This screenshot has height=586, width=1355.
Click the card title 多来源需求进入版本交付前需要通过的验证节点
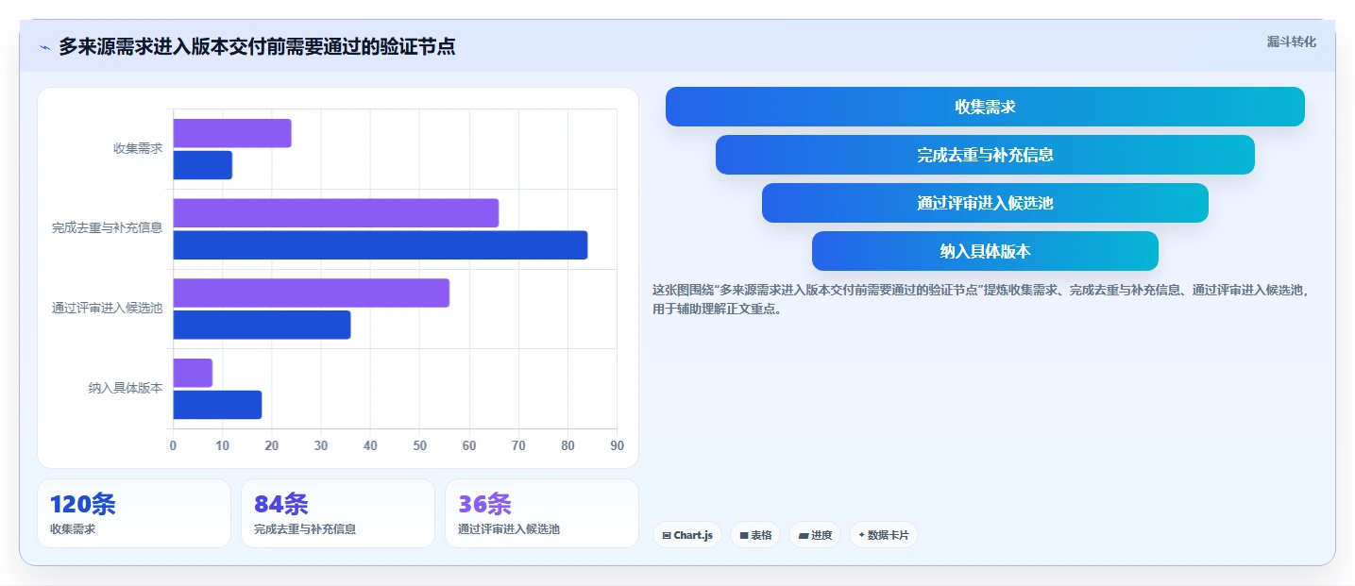pos(257,46)
